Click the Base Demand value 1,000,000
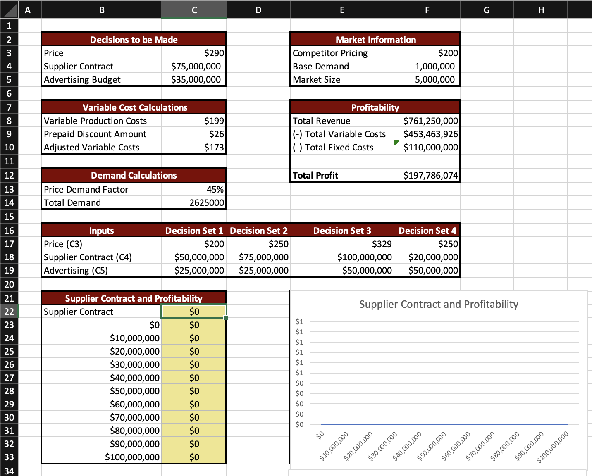592x476 pixels. [435, 66]
